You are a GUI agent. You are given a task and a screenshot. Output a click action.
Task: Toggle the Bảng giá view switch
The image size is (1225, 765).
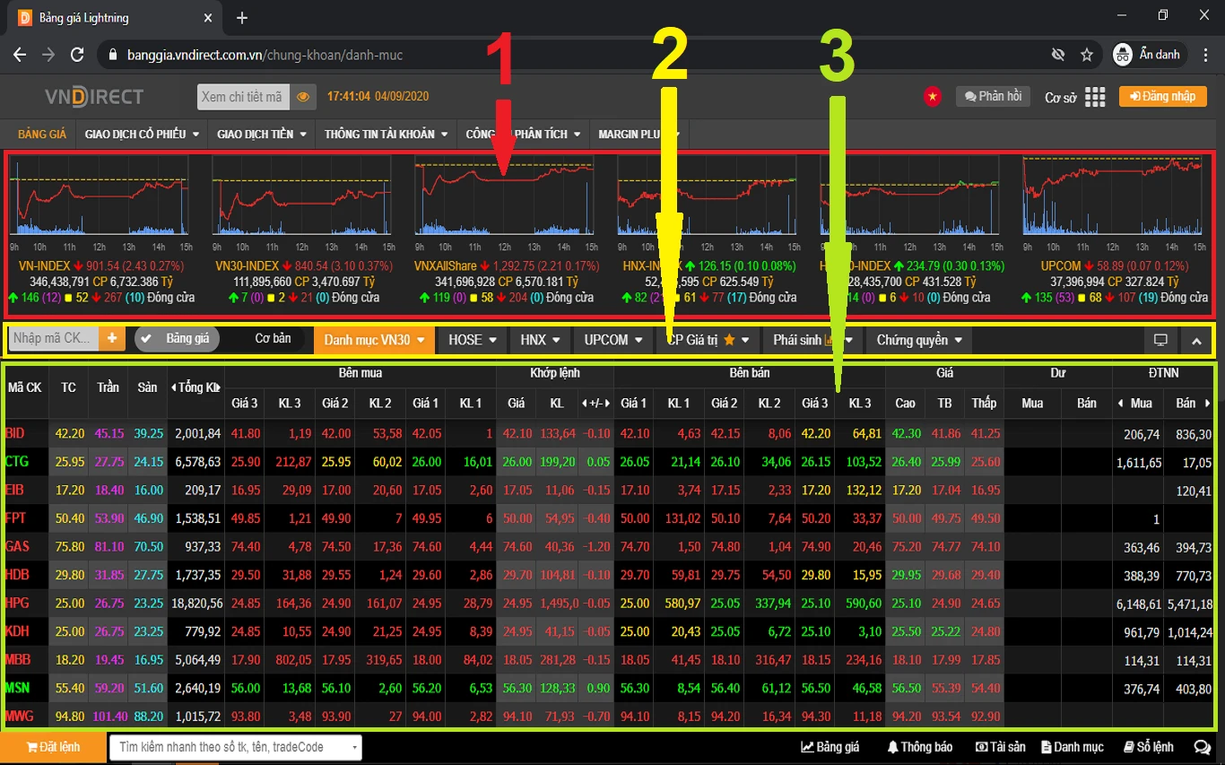[176, 339]
